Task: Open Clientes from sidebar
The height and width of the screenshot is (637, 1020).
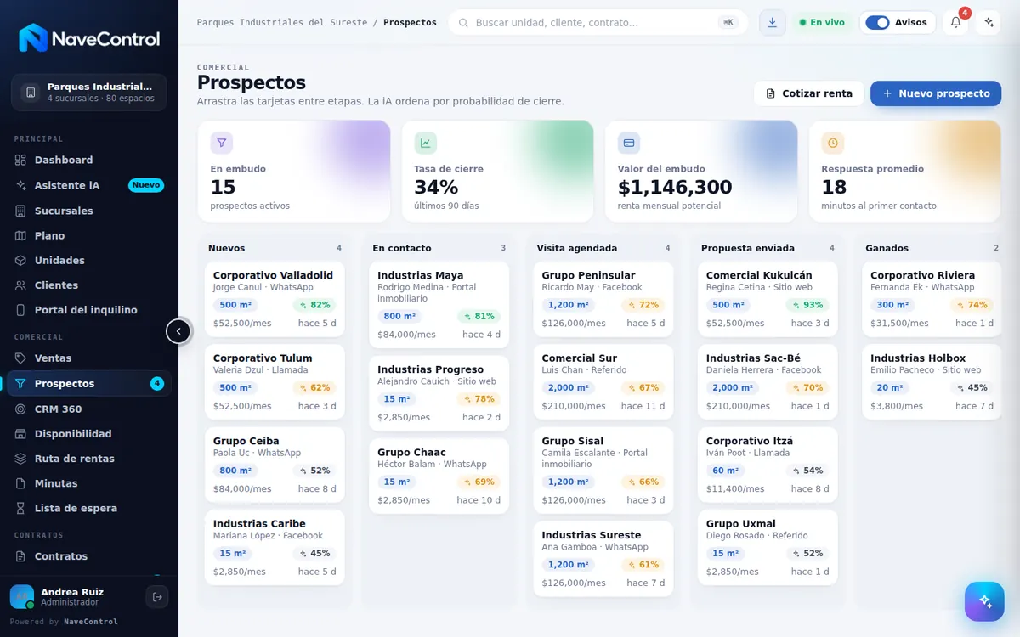Action: coord(89,285)
